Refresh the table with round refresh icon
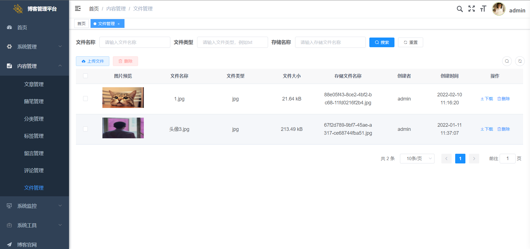Viewport: 530px width, 249px height. click(520, 61)
